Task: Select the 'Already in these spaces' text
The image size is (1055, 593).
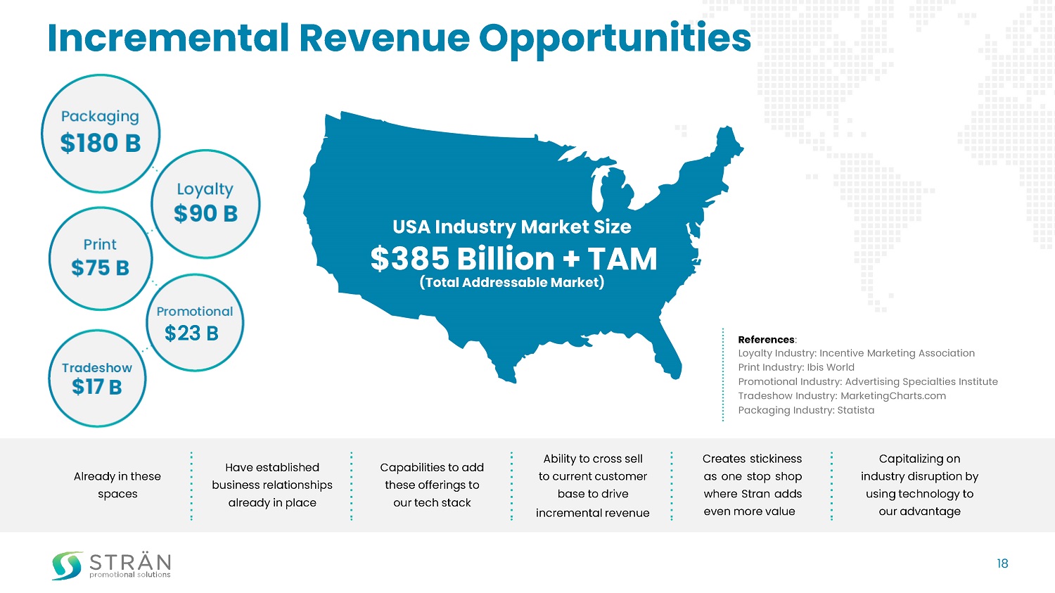Action: click(x=117, y=485)
